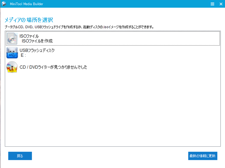Viewport: 225px width, 168px height.
Task: Select the ISOファイル option text
Action: (x=29, y=36)
